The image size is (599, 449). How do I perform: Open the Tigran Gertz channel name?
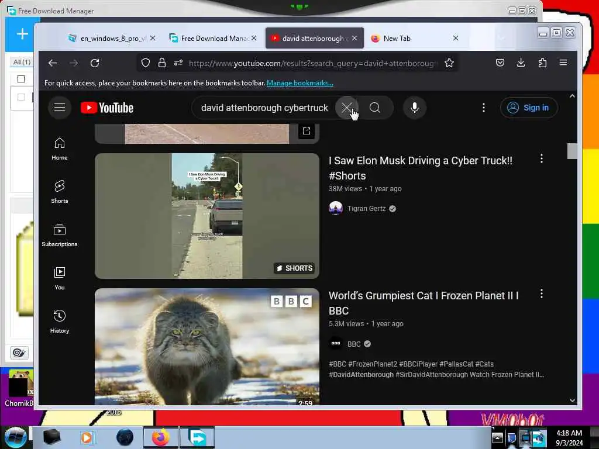[x=366, y=209]
